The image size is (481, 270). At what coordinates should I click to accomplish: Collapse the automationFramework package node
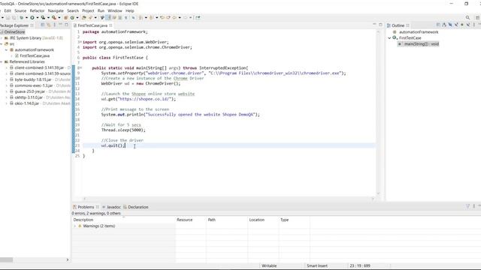(x=6, y=50)
